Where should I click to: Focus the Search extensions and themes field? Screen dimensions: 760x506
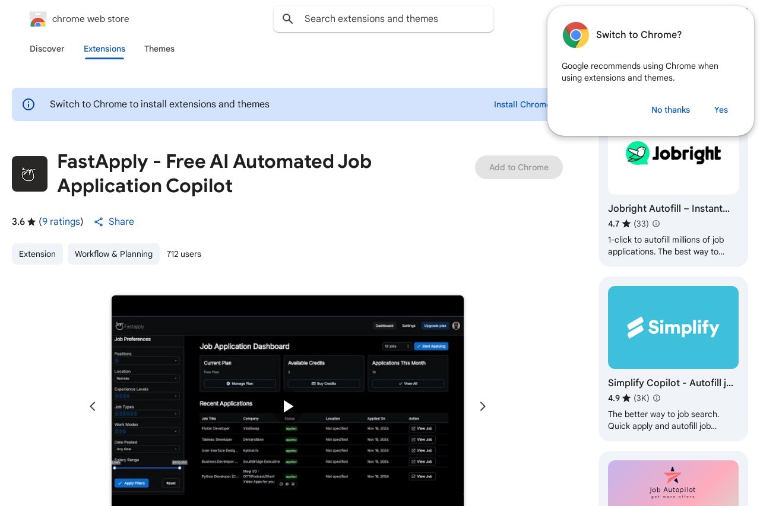point(384,19)
